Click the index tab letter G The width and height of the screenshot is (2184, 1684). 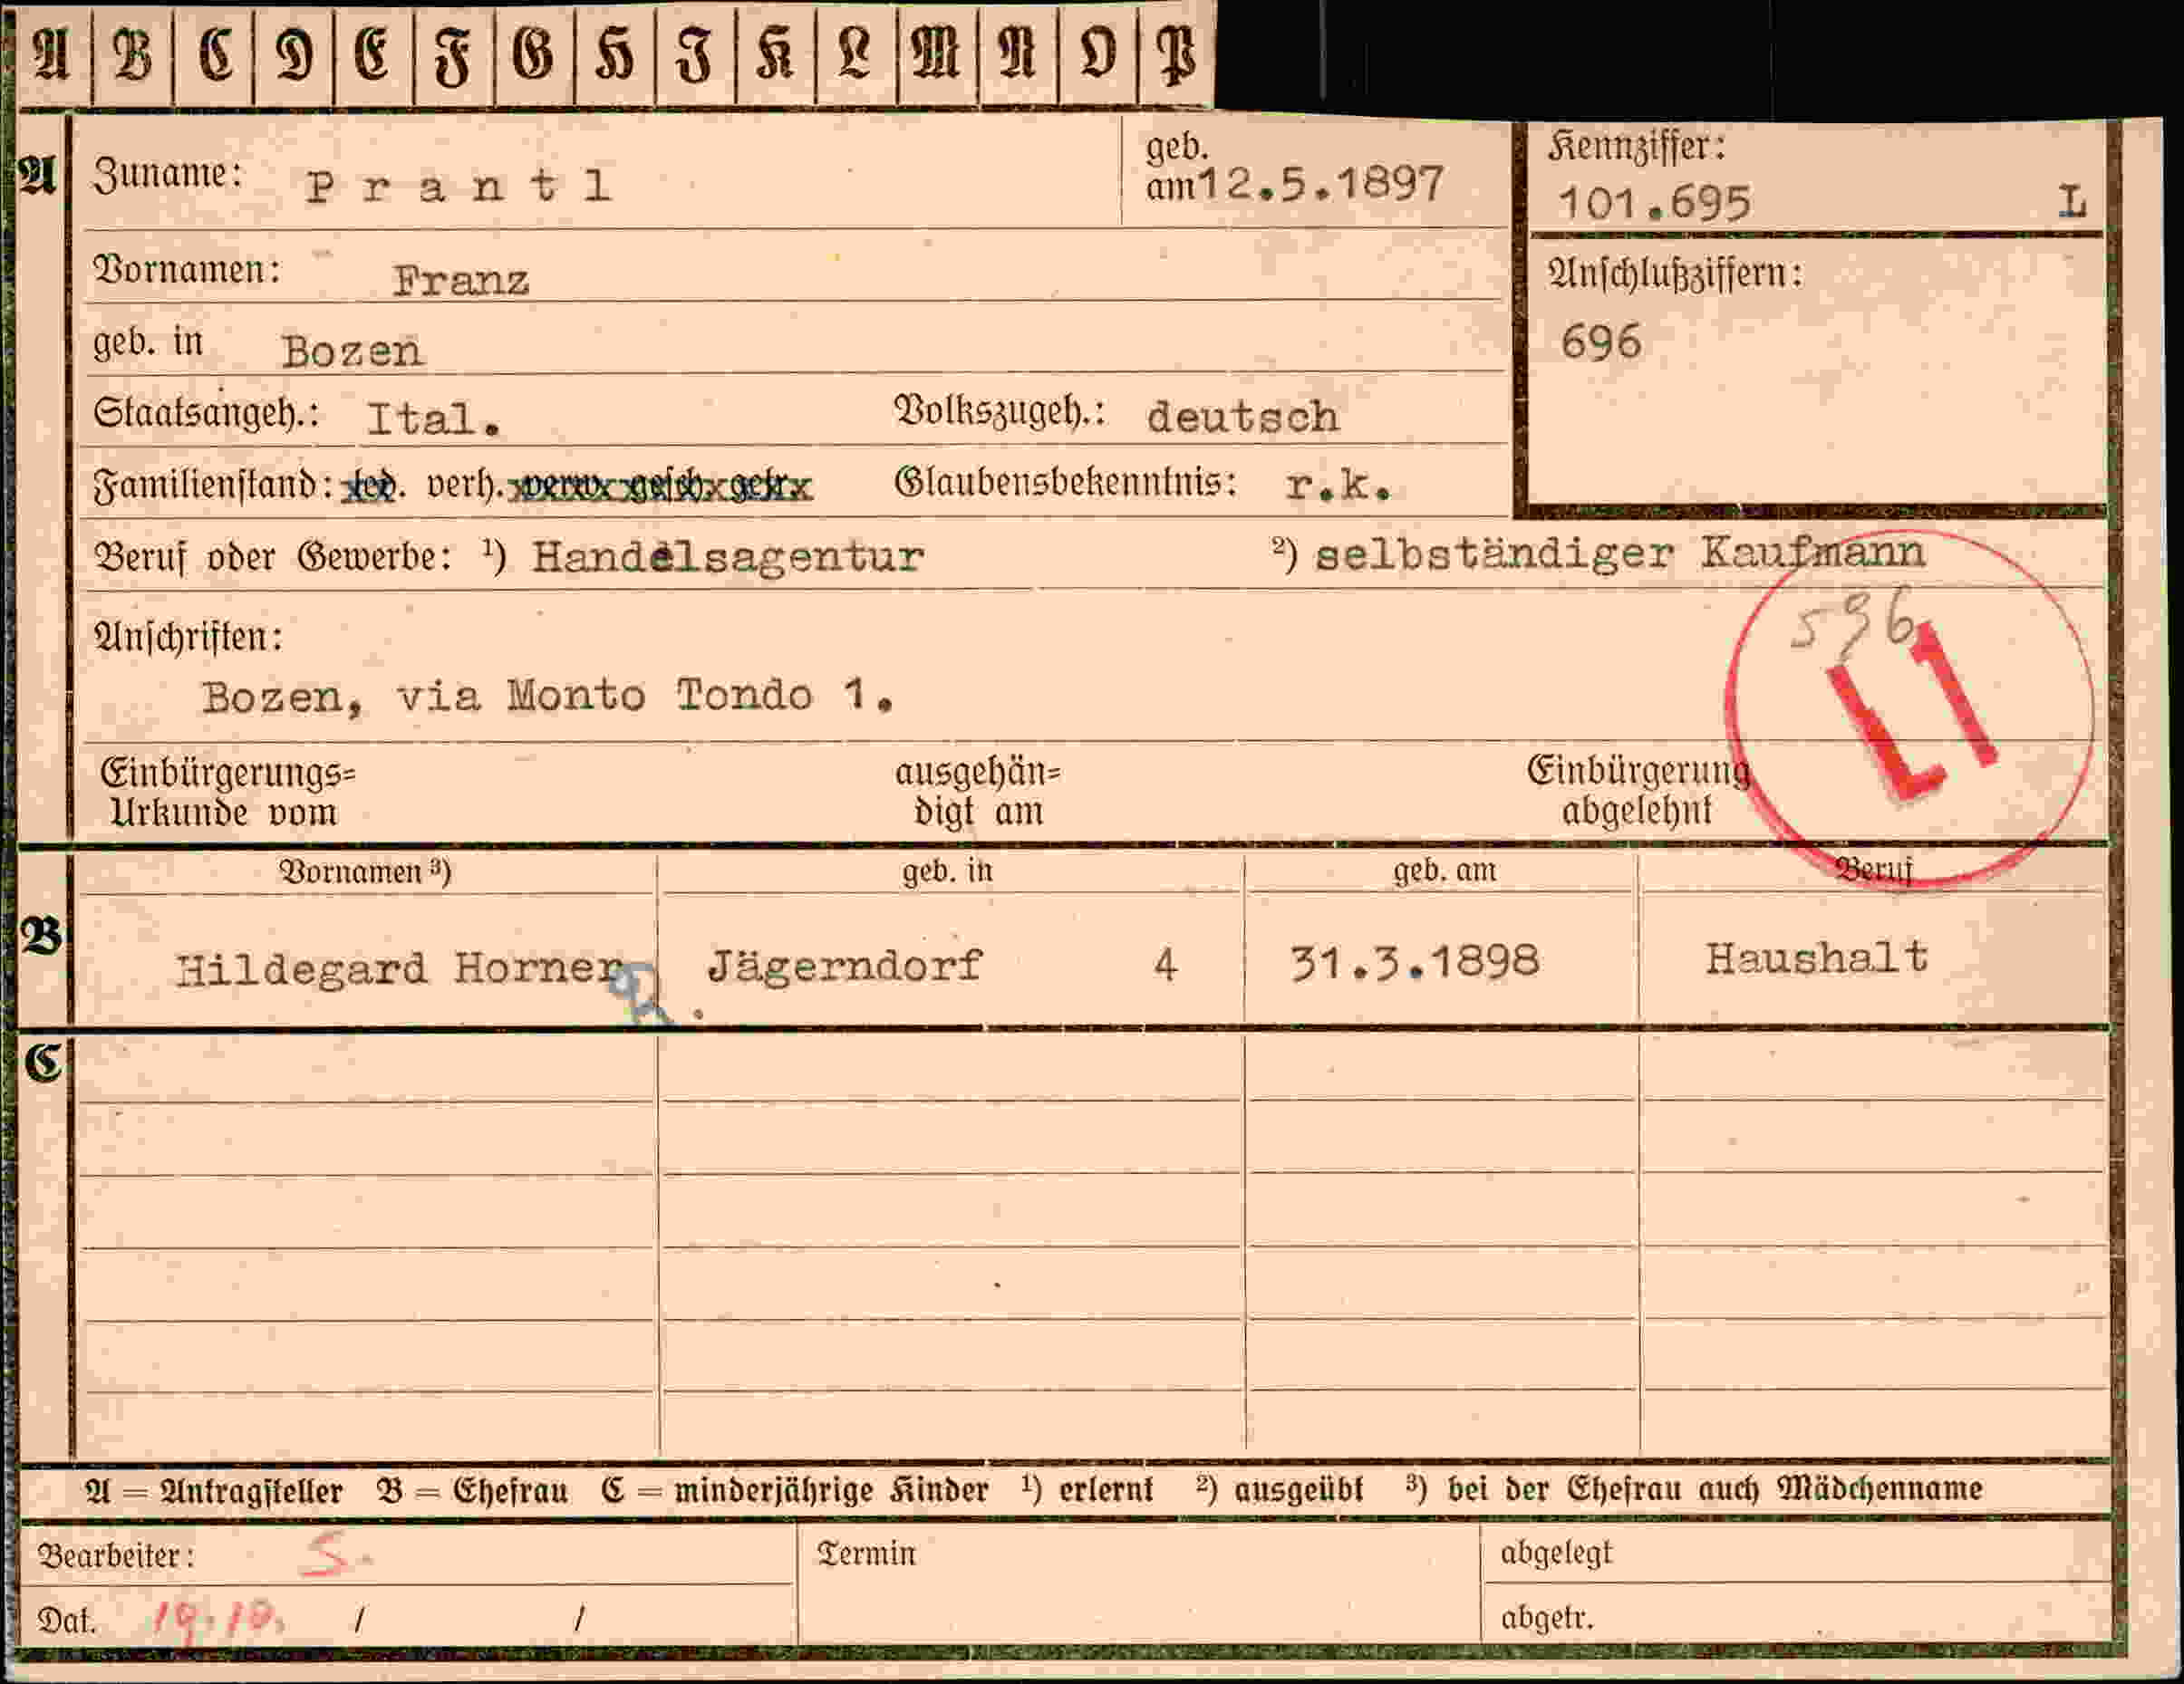coord(533,53)
